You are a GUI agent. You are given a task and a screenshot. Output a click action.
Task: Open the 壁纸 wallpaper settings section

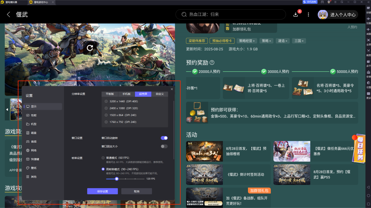point(43,168)
